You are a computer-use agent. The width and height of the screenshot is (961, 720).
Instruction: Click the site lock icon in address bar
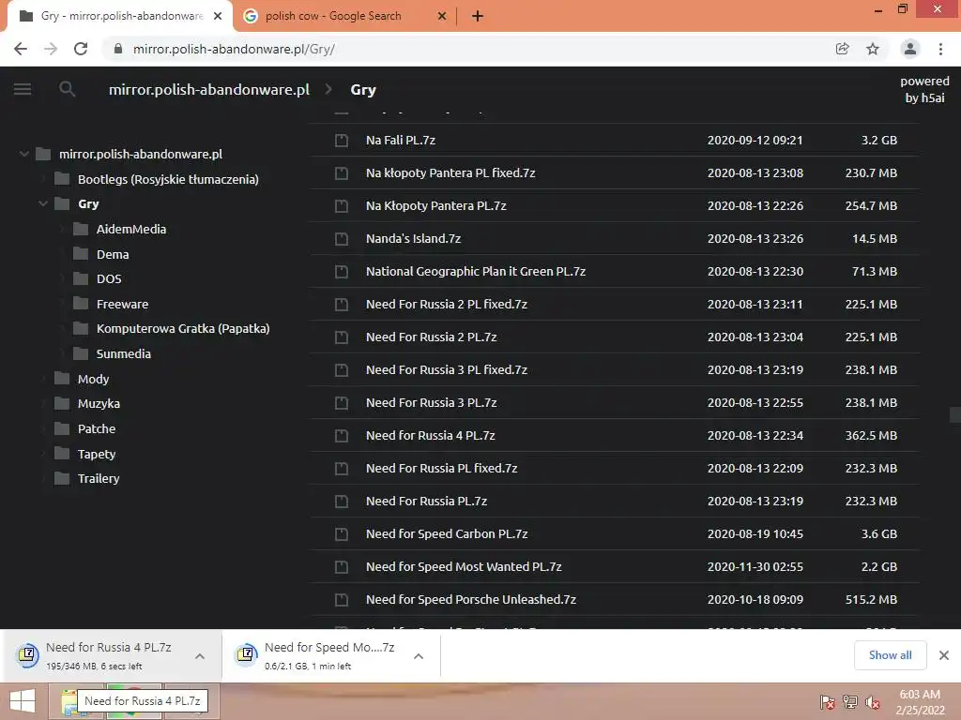pyautogui.click(x=118, y=49)
